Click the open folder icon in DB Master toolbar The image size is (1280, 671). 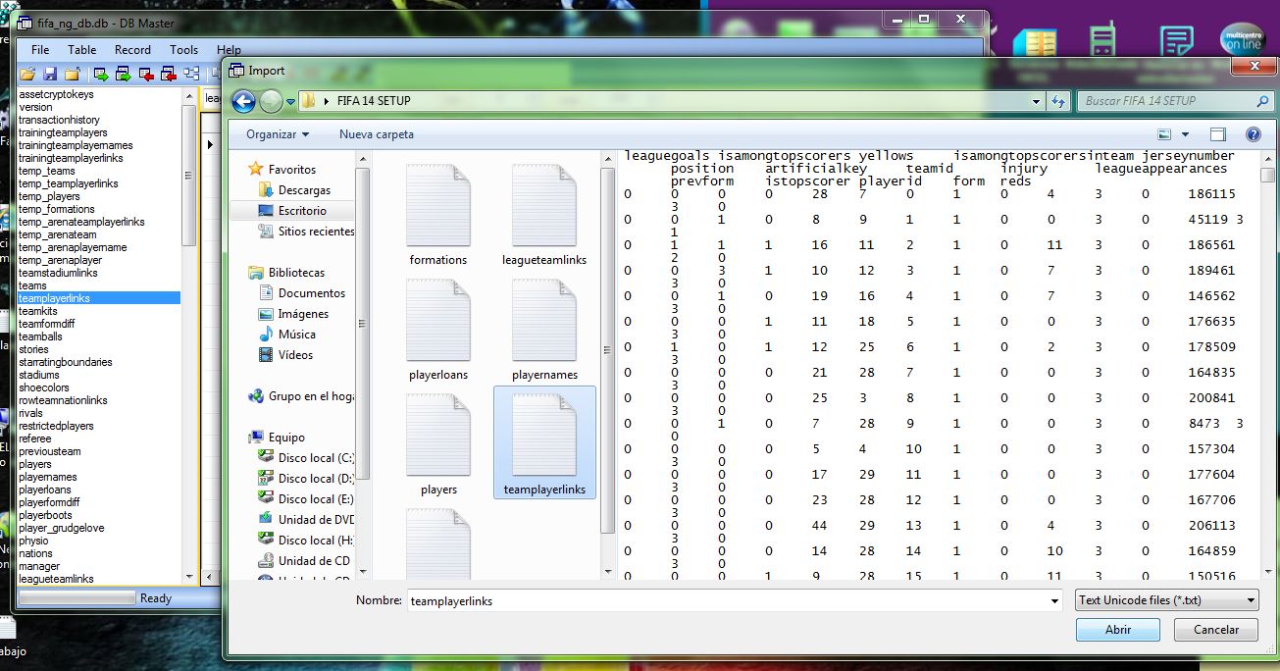(x=27, y=74)
